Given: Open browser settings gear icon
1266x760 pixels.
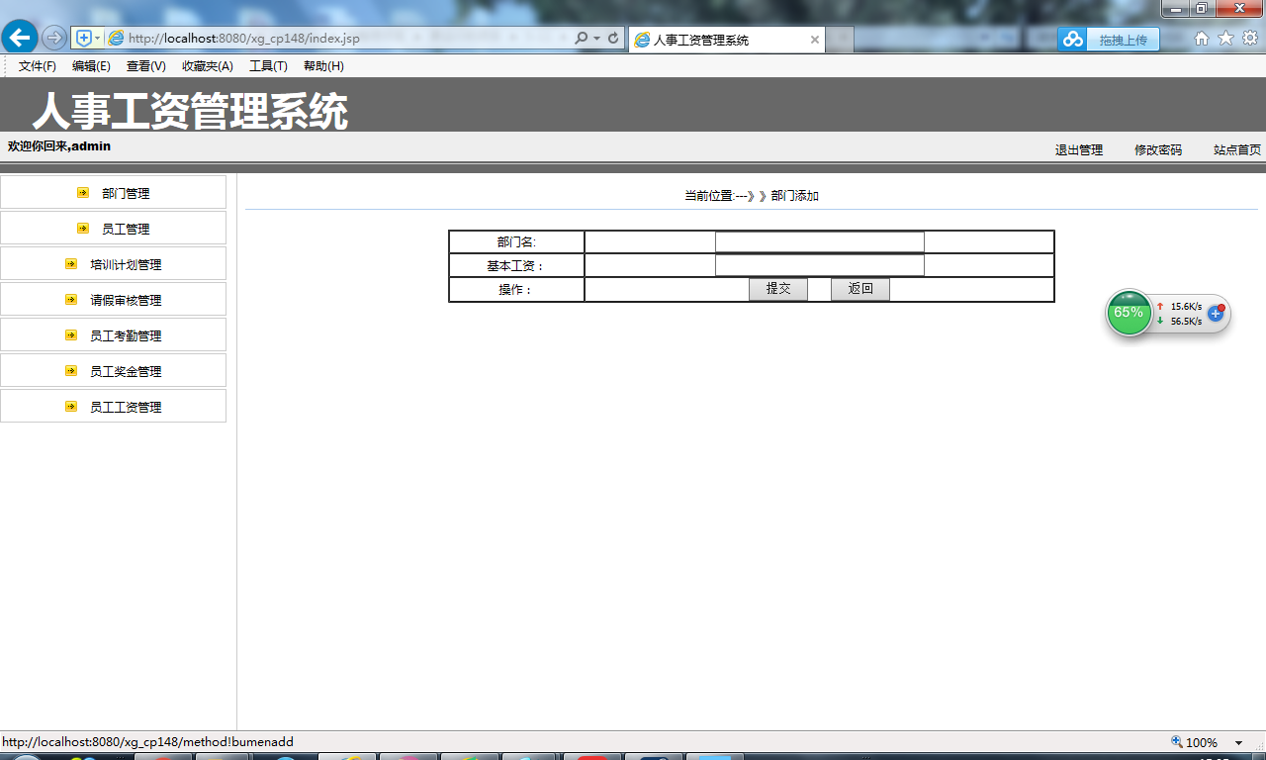Looking at the screenshot, I should pos(1250,38).
